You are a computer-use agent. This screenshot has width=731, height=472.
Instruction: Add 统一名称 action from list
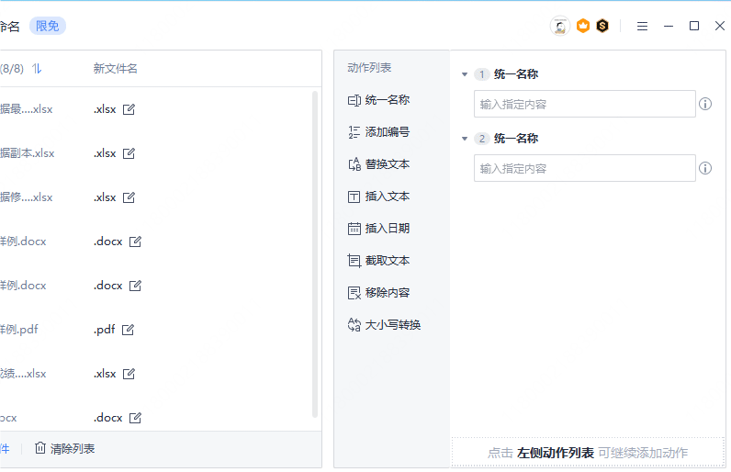point(378,100)
